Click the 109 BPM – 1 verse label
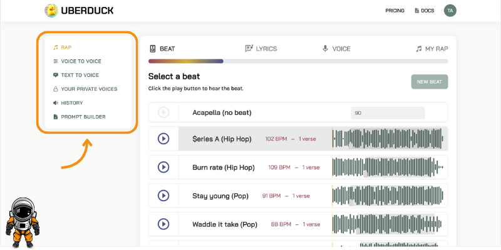The width and height of the screenshot is (501, 250). pyautogui.click(x=294, y=167)
